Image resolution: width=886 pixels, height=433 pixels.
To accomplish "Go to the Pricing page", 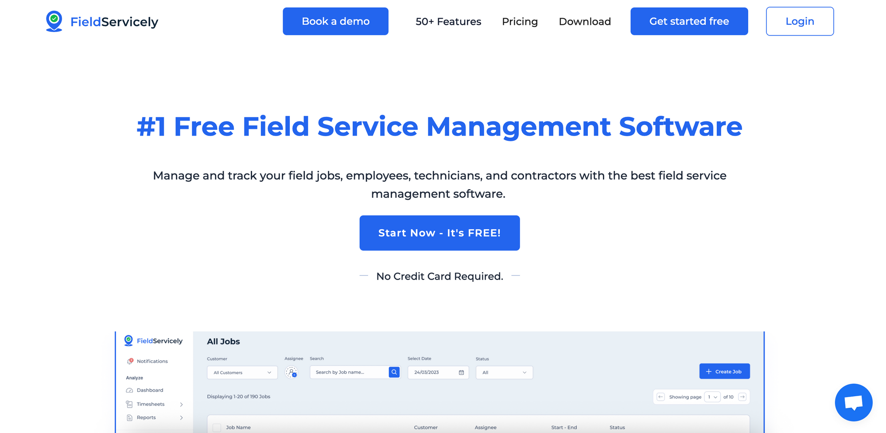I will tap(520, 21).
